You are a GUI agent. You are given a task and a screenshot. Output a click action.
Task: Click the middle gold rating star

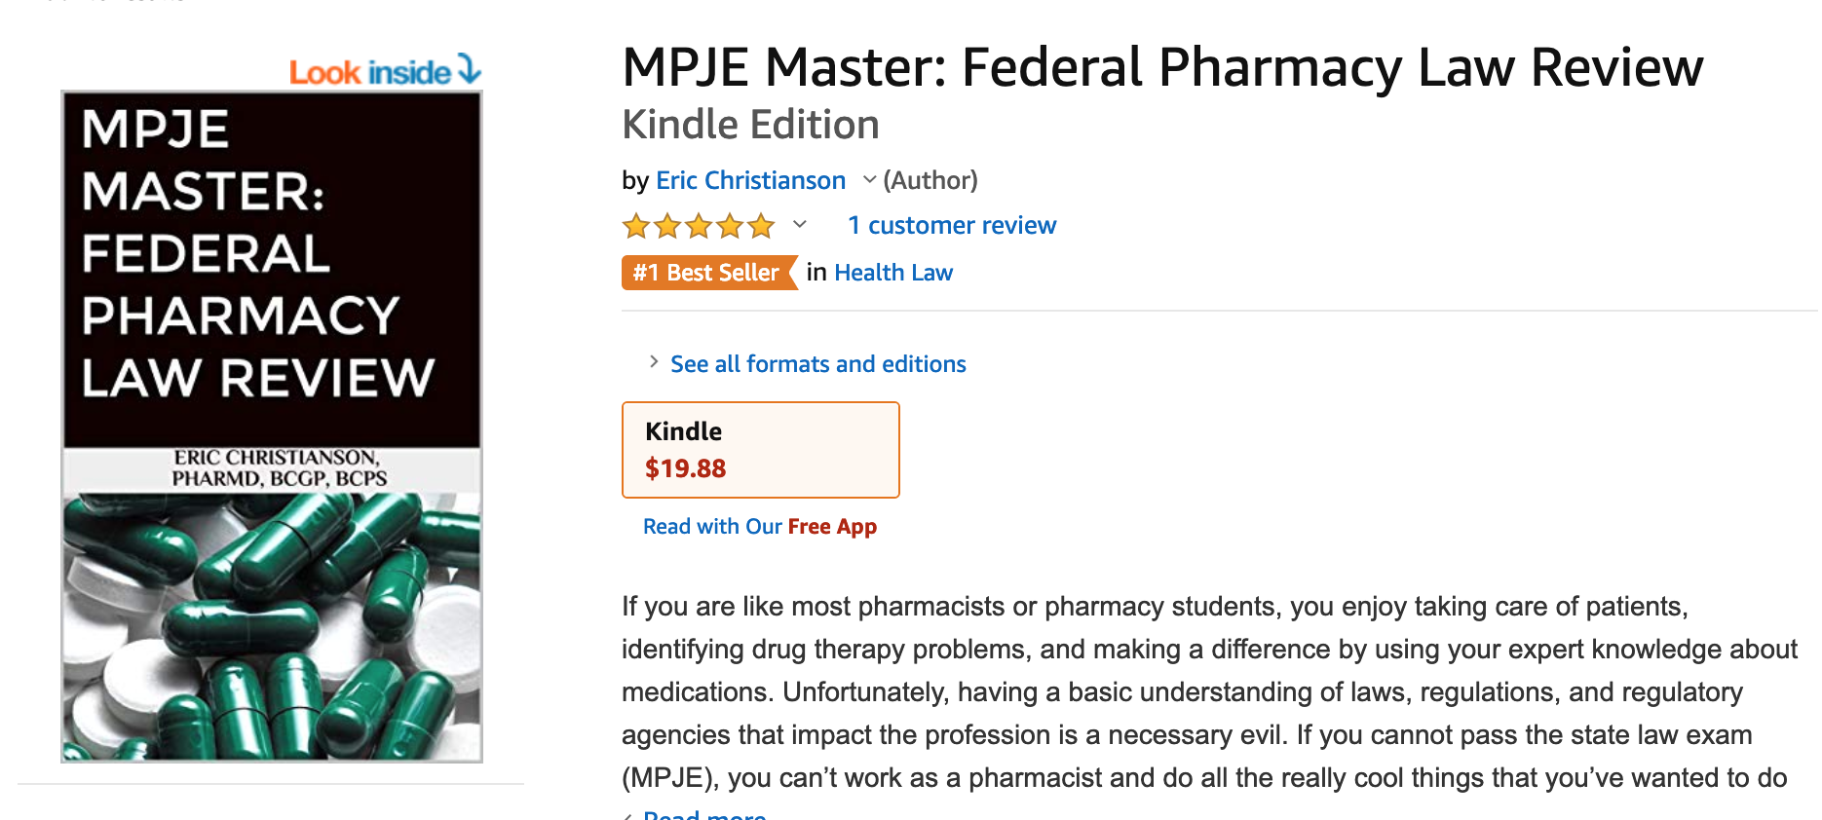click(699, 226)
